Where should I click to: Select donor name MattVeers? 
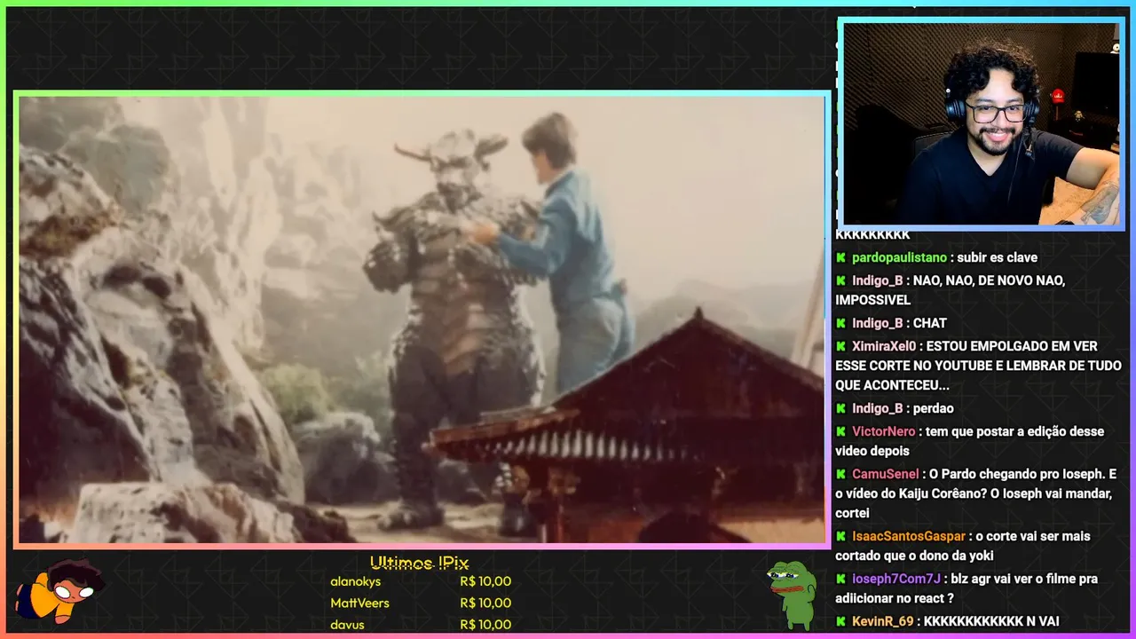pos(359,603)
